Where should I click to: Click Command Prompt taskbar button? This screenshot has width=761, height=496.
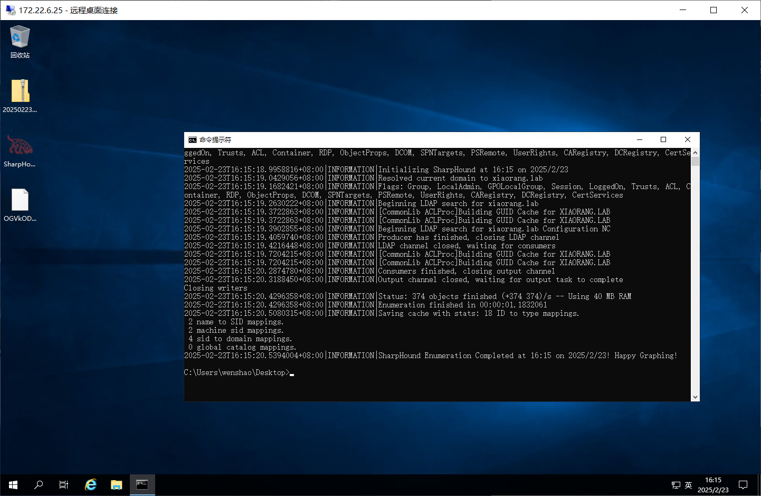[x=142, y=484]
